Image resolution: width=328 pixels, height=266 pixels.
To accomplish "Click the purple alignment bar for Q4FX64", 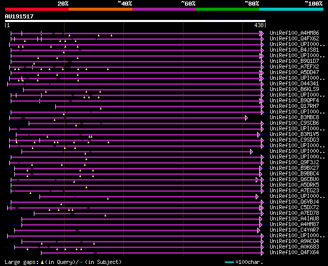I will pos(151,253).
